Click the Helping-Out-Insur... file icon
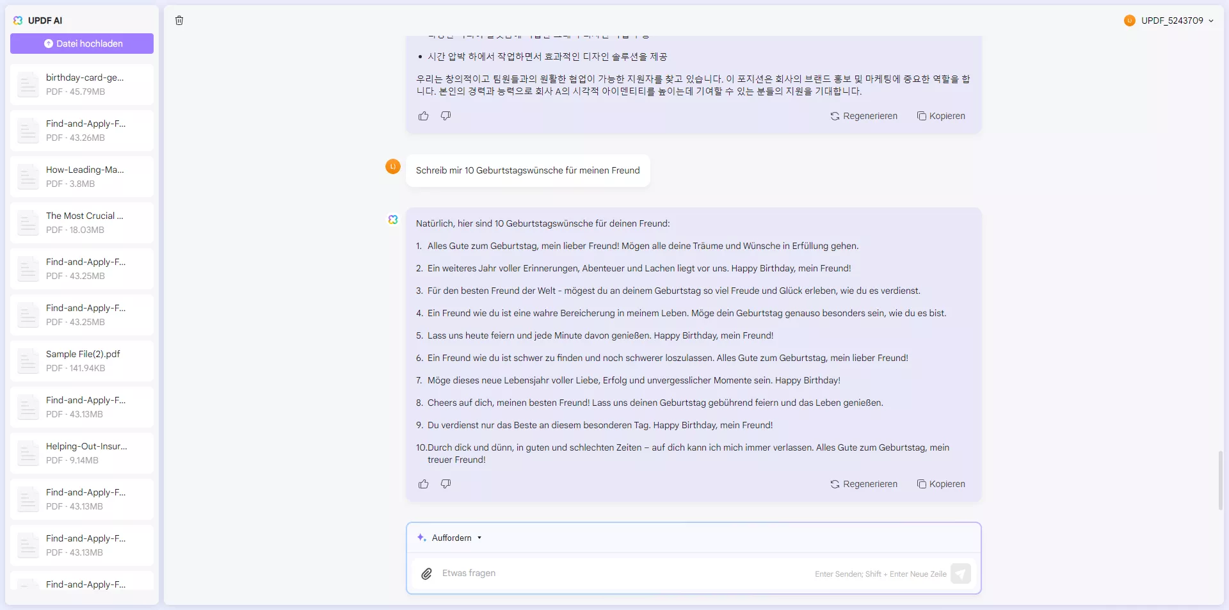The height and width of the screenshot is (610, 1229). click(x=28, y=453)
